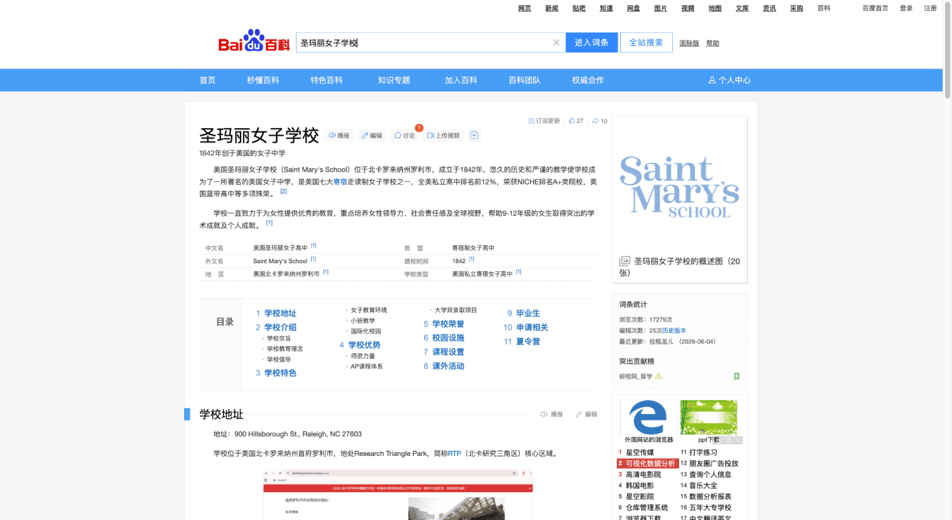Viewport: 952px width, 520px height.
Task: Jump to 毕业生 in the table of contents
Action: [528, 313]
